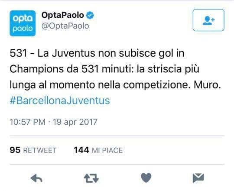Open the Opta Paolo profile picture

tap(23, 23)
